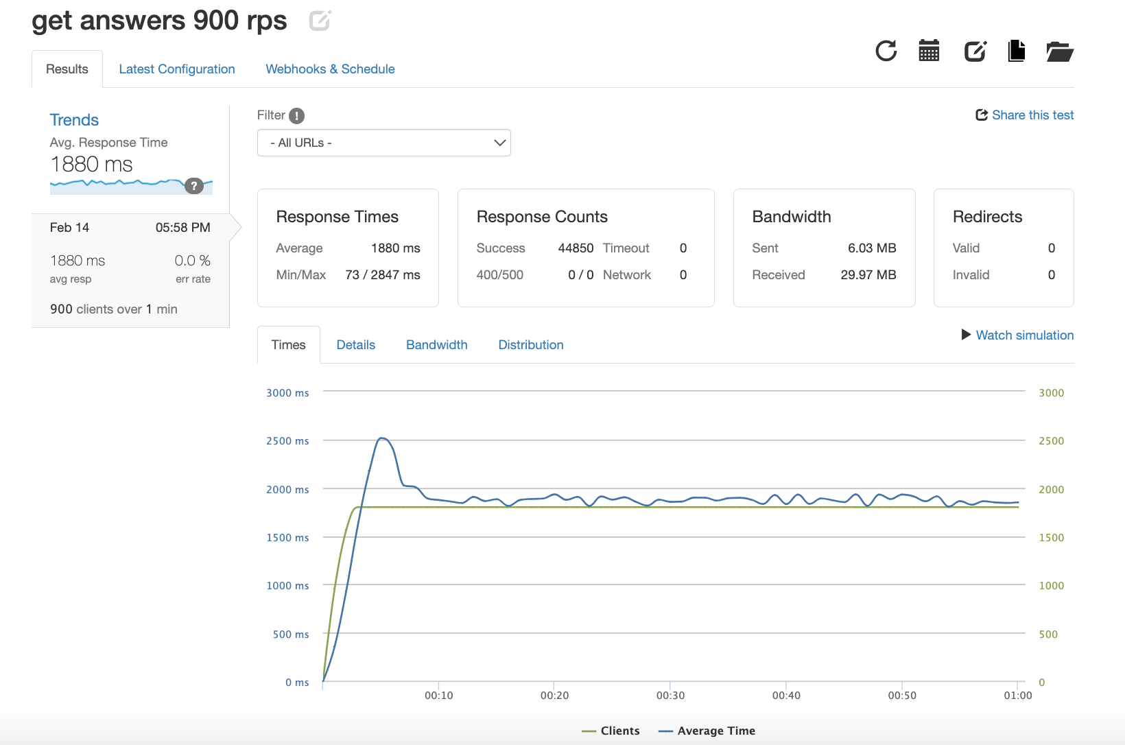Click the Redirects card heading
The height and width of the screenshot is (745, 1125).
click(987, 217)
